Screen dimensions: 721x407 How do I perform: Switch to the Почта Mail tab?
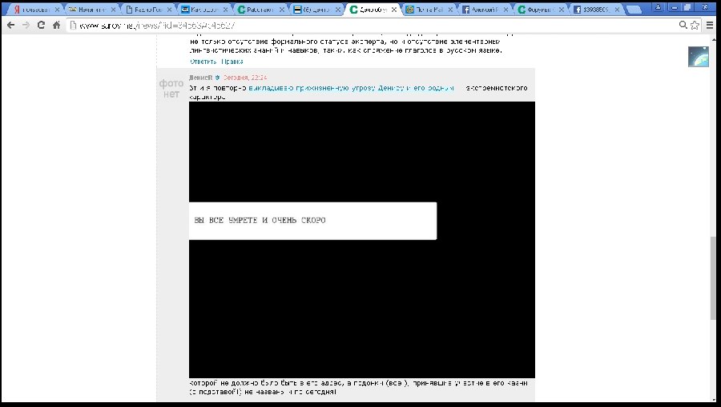point(429,10)
